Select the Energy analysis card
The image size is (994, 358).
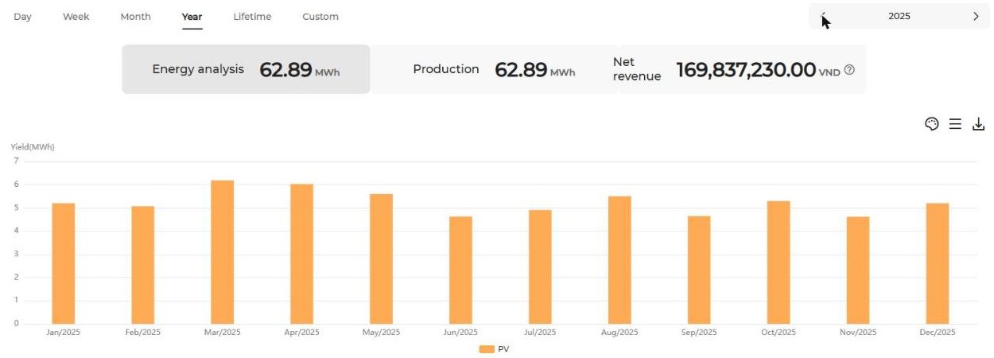246,69
